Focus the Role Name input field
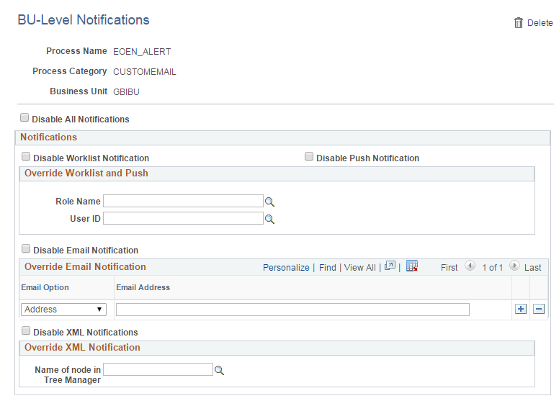The width and height of the screenshot is (559, 401). [x=183, y=201]
